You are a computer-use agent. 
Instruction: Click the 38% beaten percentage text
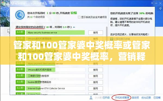[x=142, y=13]
